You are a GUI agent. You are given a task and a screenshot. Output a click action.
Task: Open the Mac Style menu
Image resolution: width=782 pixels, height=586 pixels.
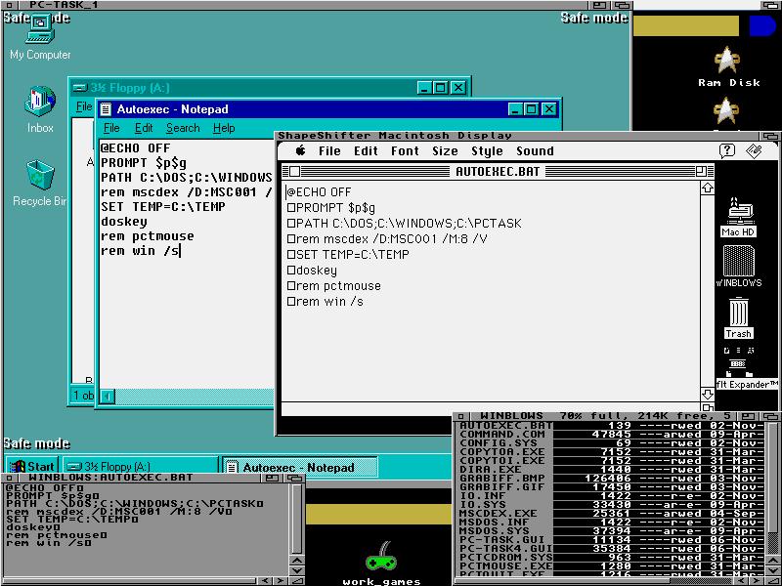tap(487, 151)
